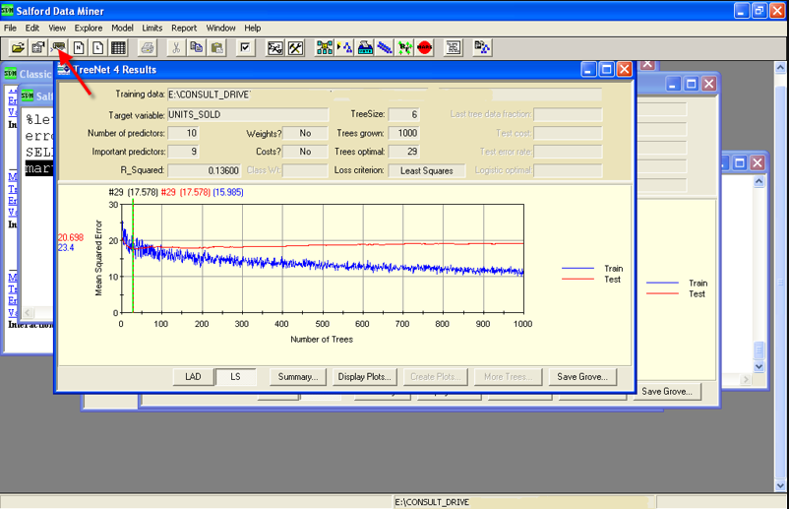The height and width of the screenshot is (509, 789).
Task: Click the Copy icon in toolbar
Action: [196, 47]
